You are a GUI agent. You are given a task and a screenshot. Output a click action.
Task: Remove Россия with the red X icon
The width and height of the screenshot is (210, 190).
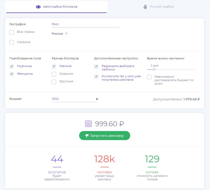tap(66, 33)
